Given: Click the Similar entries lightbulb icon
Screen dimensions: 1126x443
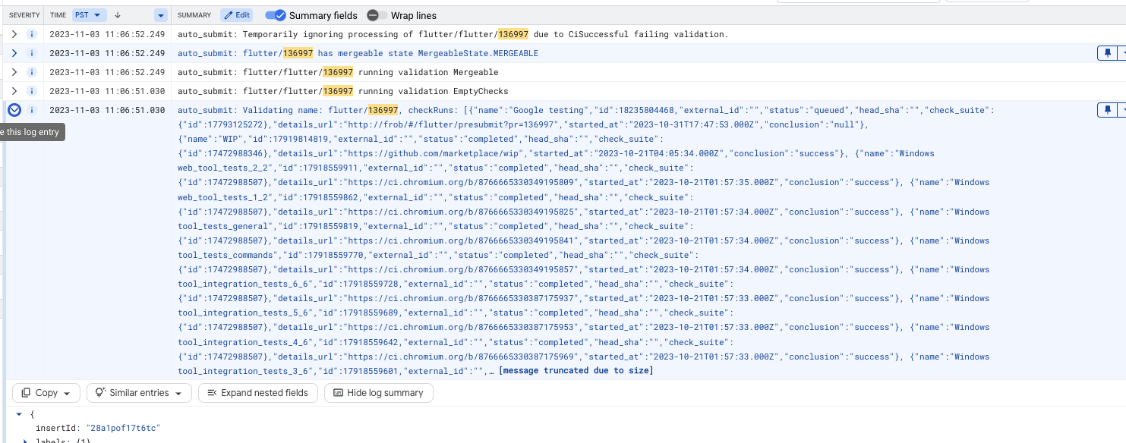Looking at the screenshot, I should click(x=99, y=393).
